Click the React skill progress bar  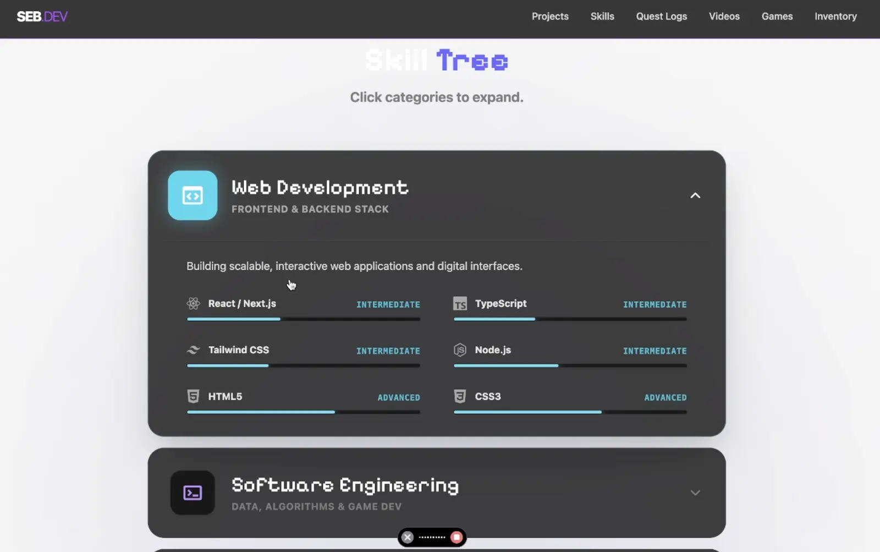click(x=302, y=319)
